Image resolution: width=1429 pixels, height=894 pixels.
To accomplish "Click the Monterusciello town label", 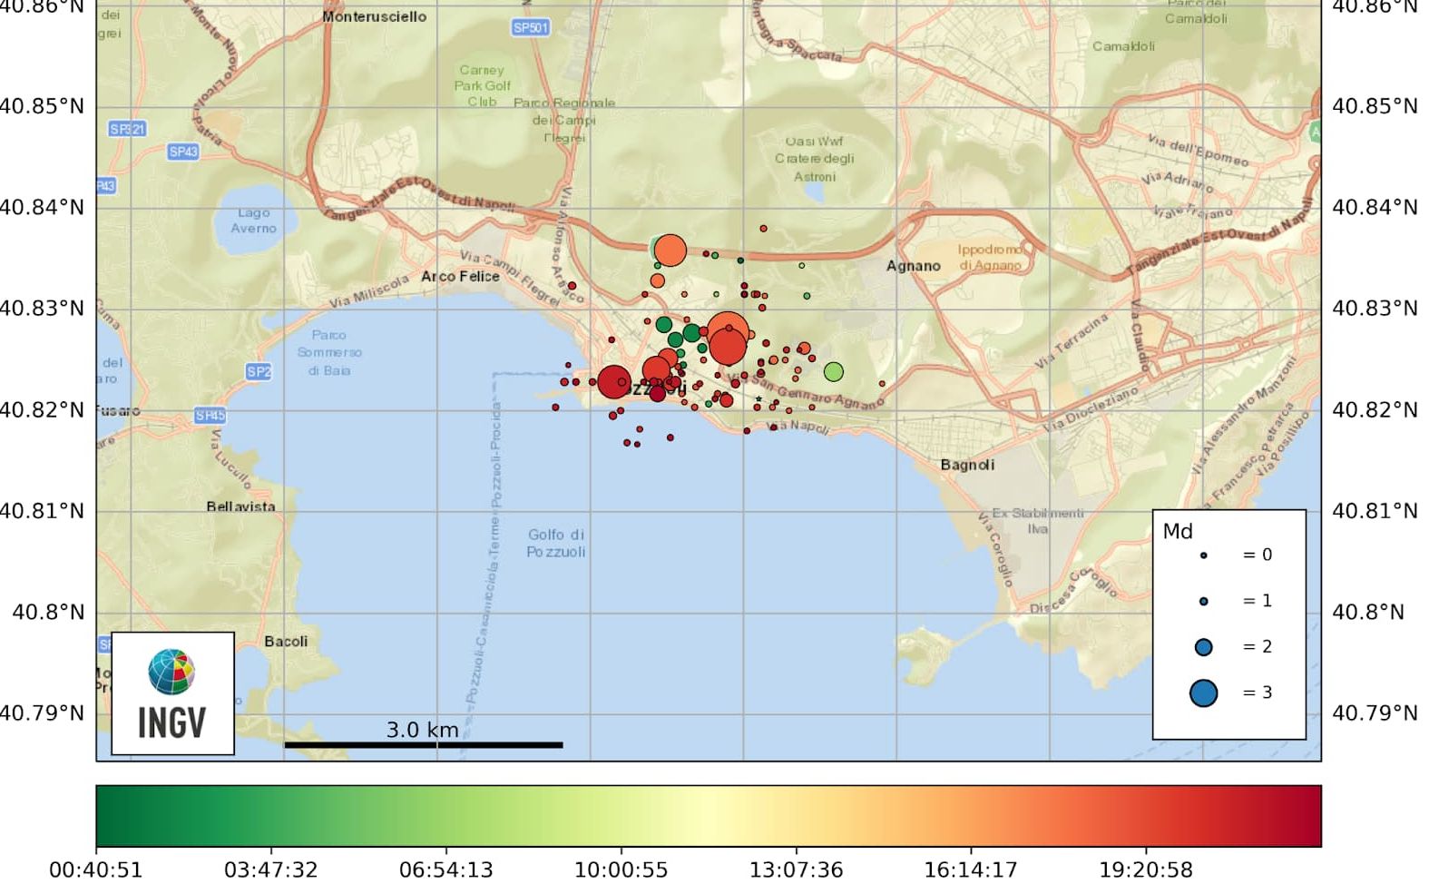I will point(374,16).
